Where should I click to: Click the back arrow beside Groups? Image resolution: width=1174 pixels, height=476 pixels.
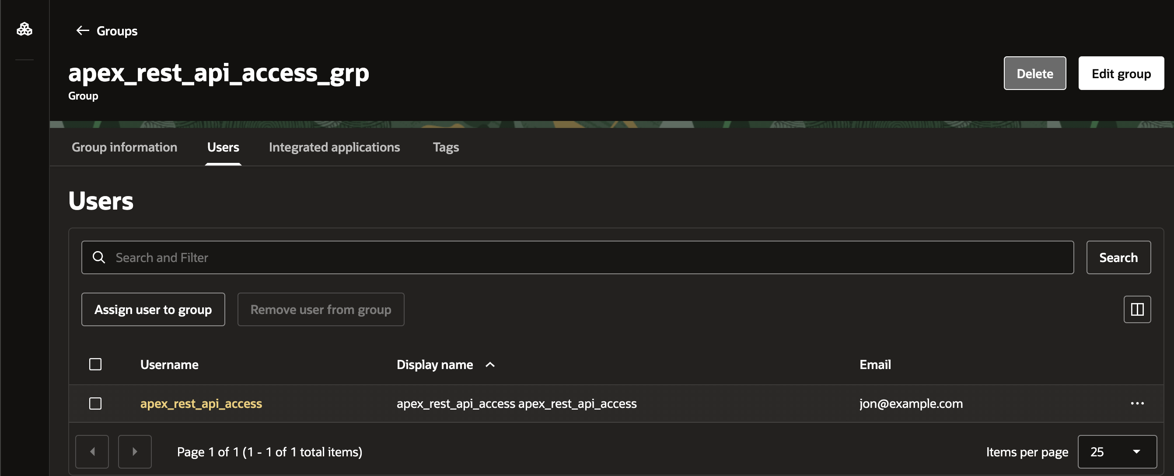click(82, 31)
